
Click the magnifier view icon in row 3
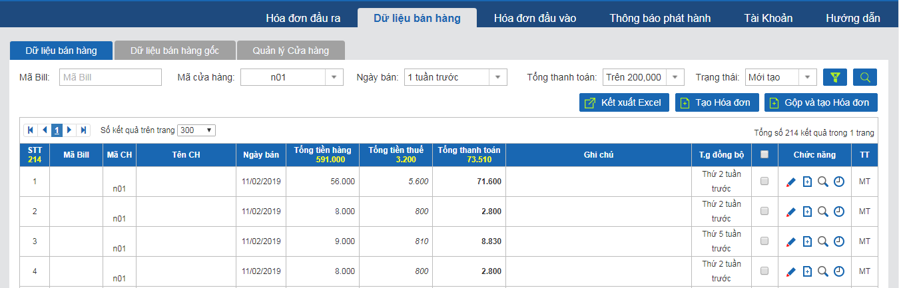[x=823, y=241]
